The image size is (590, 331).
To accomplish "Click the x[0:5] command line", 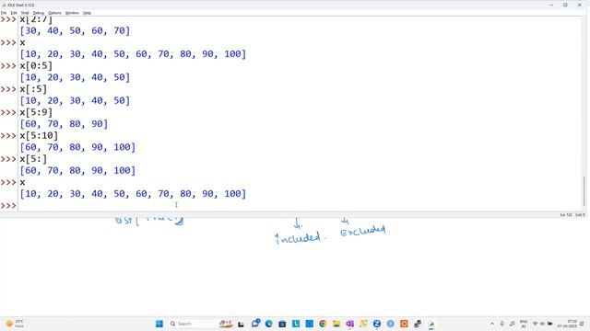I will click(x=36, y=65).
